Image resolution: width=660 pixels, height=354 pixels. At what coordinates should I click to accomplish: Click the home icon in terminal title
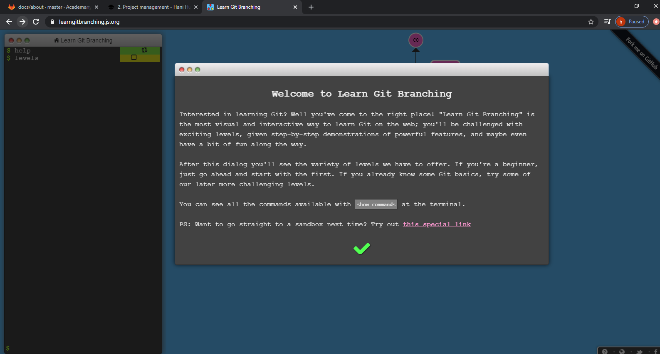pos(57,40)
